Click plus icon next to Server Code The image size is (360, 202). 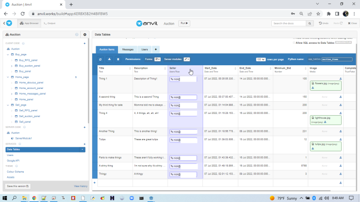tap(84, 127)
